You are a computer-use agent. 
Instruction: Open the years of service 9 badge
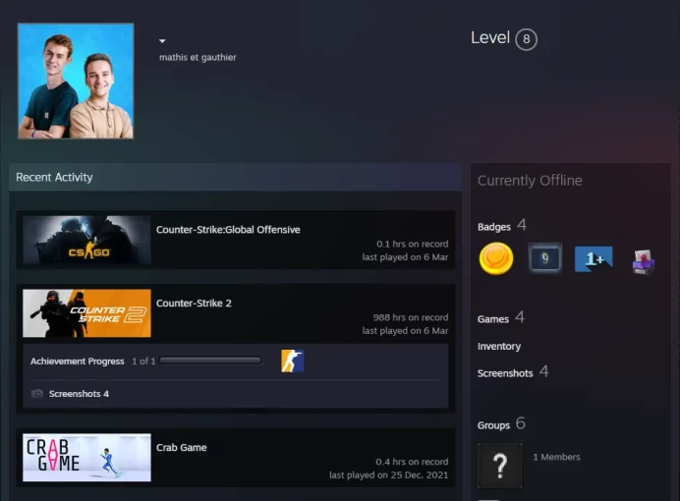545,258
